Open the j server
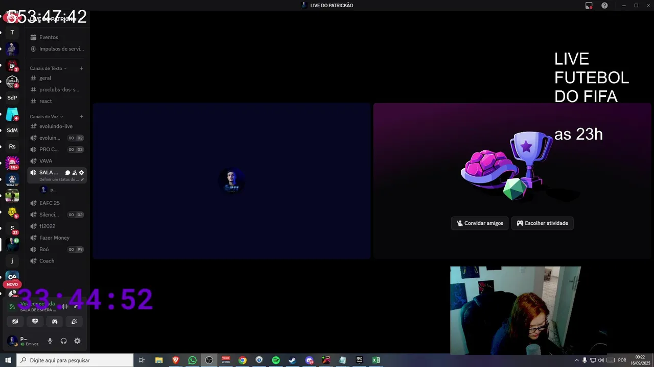Viewport: 654px width, 367px height. [12, 261]
